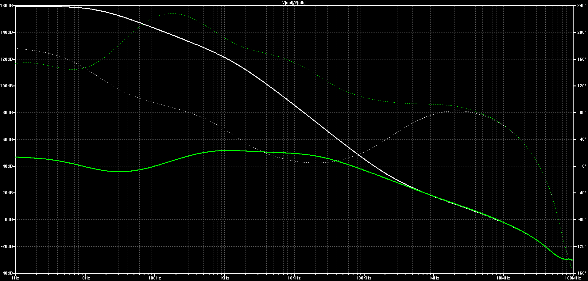Viewport: 588px width, 281px height.
Task: Click the -80° phase axis label
Action: click(582, 220)
